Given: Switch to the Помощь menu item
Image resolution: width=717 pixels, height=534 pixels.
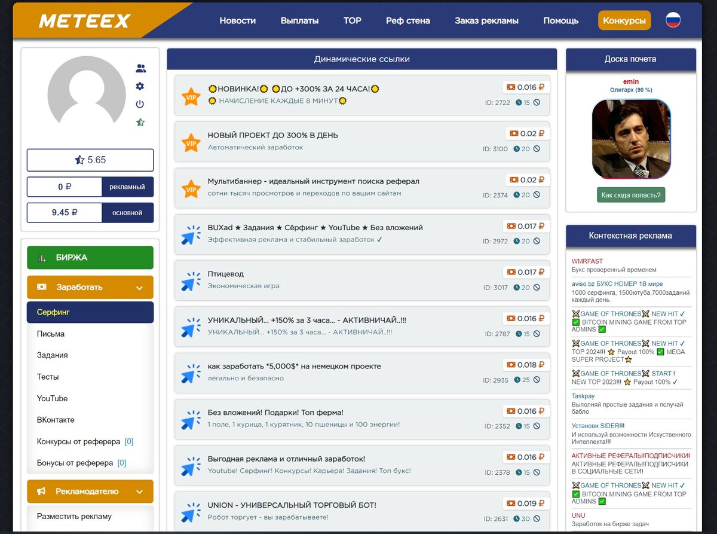Looking at the screenshot, I should coord(560,20).
